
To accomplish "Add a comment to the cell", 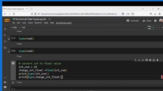I will [147, 60].
